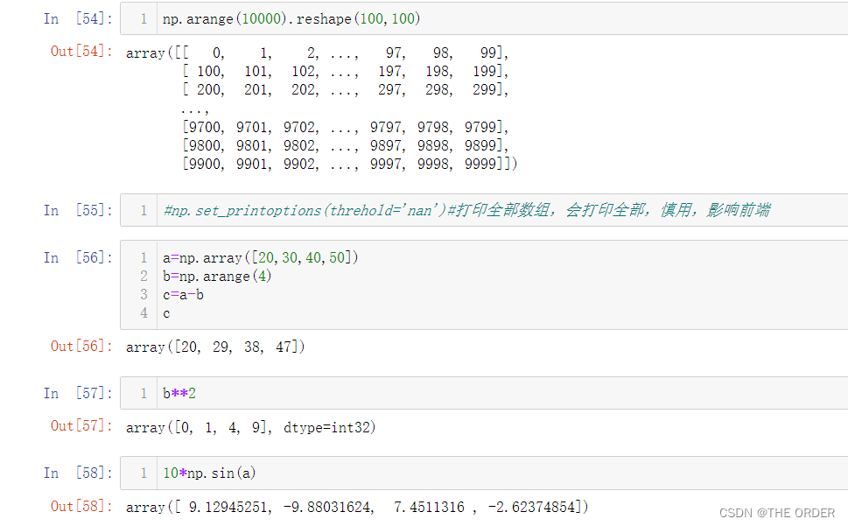Click line c=a-b in cell 56
848x526 pixels.
[183, 295]
